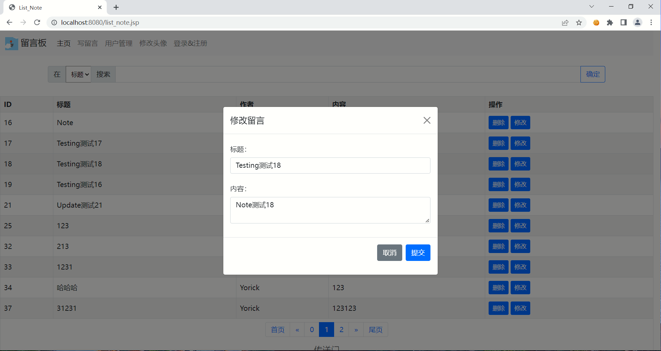Submit changes with the 提交 button
The image size is (661, 351).
418,253
